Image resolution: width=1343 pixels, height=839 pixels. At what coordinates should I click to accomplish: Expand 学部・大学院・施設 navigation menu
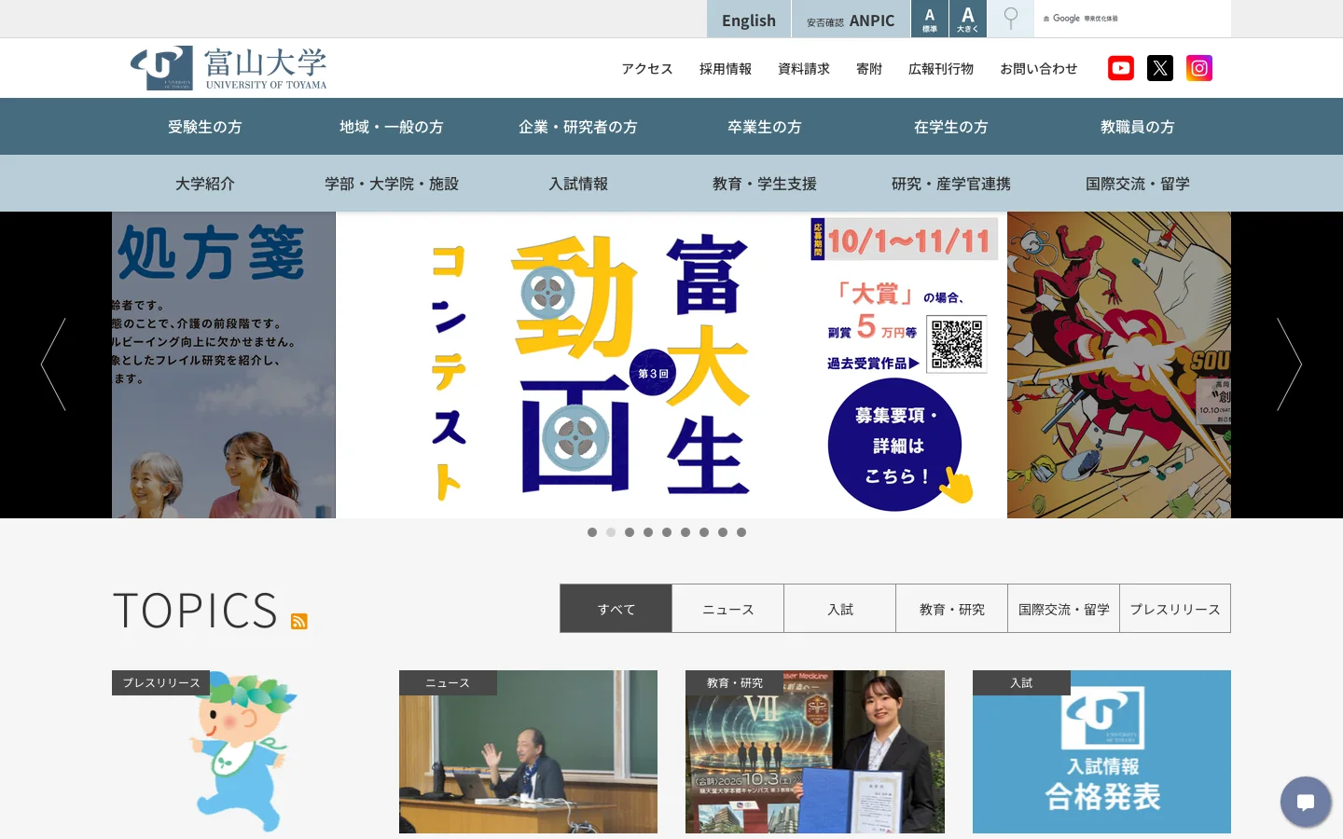(392, 184)
